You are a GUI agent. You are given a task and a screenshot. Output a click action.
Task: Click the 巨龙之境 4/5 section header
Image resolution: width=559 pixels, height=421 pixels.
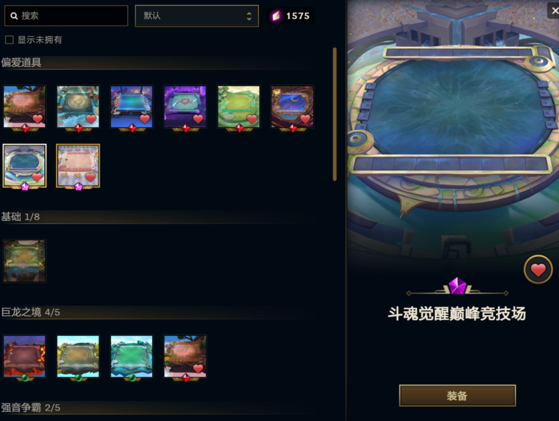coord(30,312)
